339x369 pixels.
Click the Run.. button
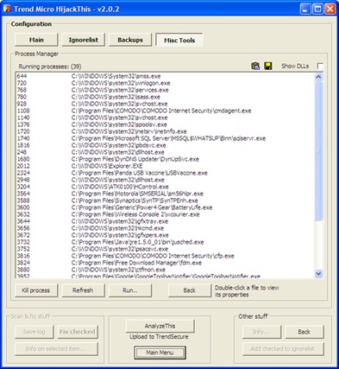pyautogui.click(x=130, y=290)
